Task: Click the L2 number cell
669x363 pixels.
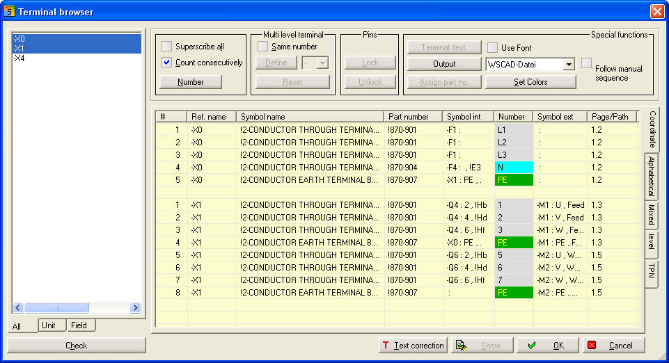Action: pyautogui.click(x=514, y=143)
